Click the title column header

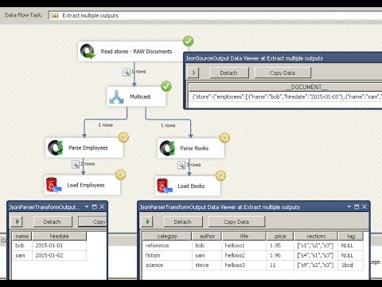click(244, 236)
